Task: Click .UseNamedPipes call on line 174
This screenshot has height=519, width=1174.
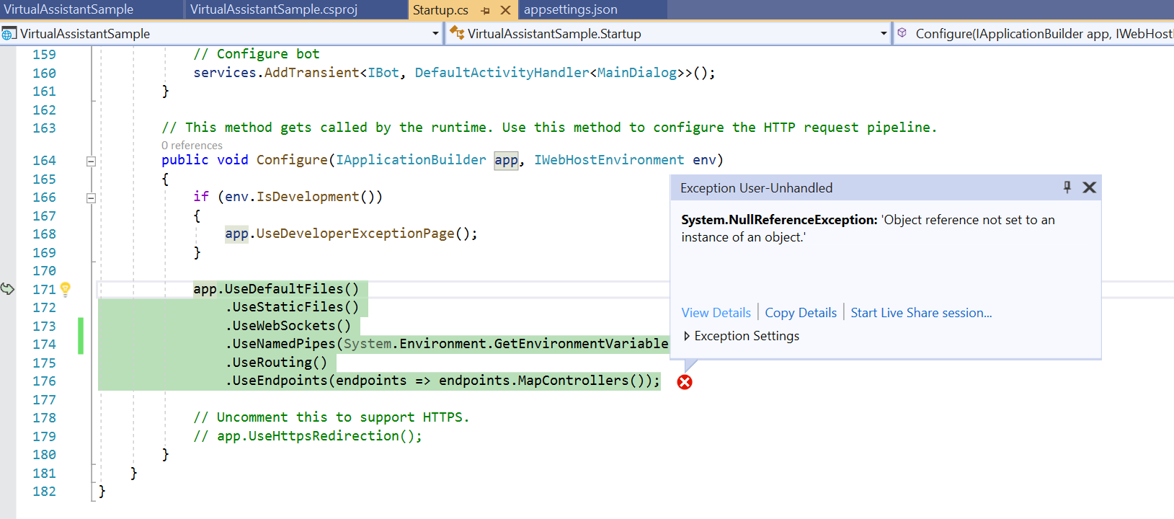Action: click(x=447, y=344)
